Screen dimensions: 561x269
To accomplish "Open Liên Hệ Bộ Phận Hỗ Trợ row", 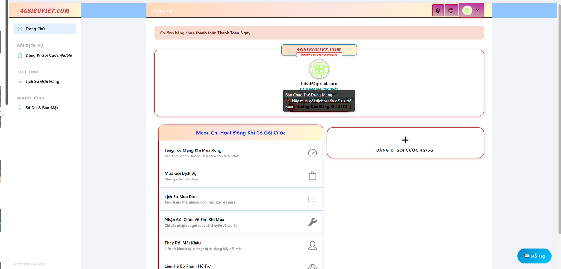I will click(241, 263).
